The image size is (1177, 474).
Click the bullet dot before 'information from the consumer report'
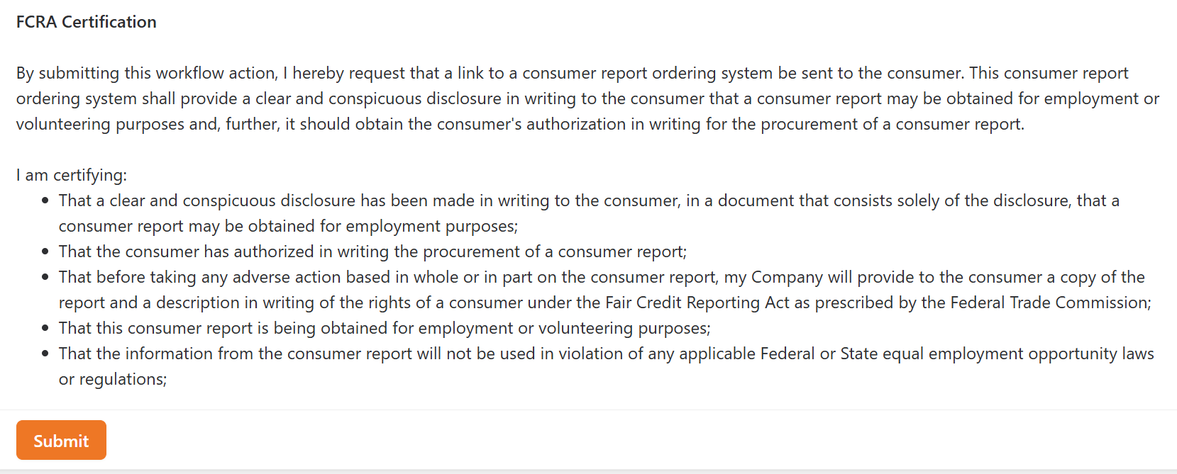pyautogui.click(x=45, y=354)
